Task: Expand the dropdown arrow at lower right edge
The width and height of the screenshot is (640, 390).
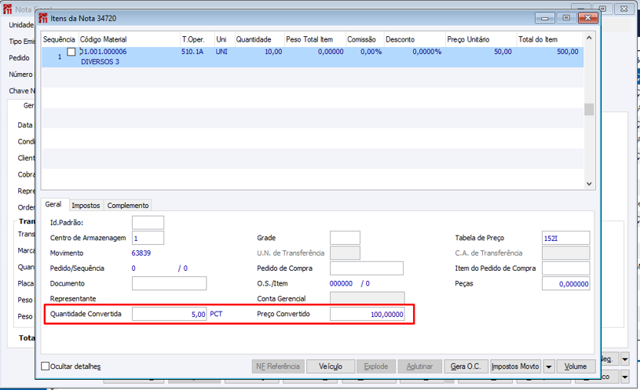Action: pos(625,359)
